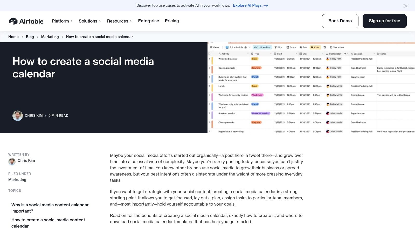Click Chris Kim's avatar in the hero section
Image resolution: width=415 pixels, height=233 pixels.
tap(18, 116)
